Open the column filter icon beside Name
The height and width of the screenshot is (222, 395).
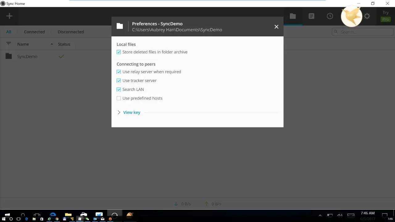tap(9, 44)
